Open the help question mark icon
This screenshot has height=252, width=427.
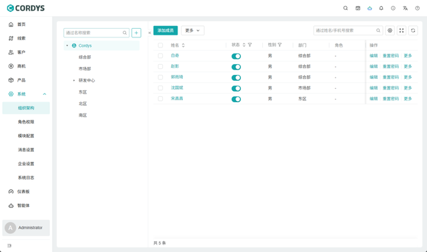tap(417, 8)
